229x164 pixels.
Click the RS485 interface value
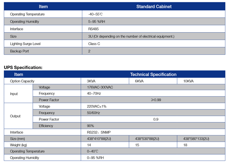click(x=94, y=29)
